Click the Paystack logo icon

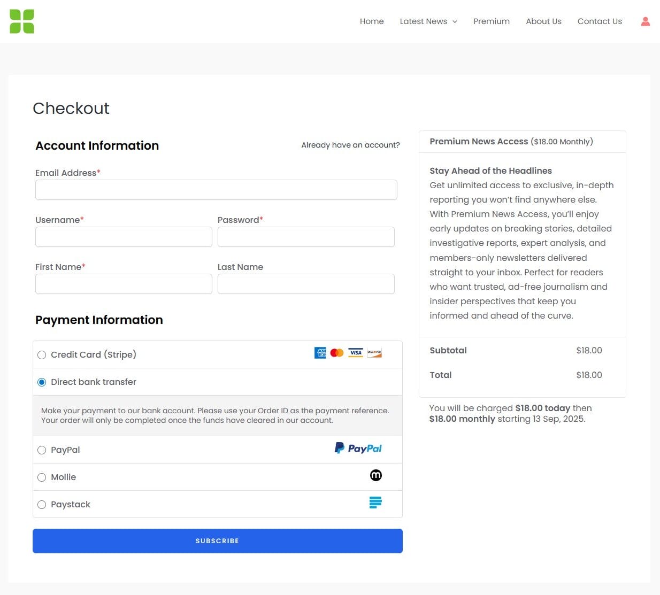(375, 503)
